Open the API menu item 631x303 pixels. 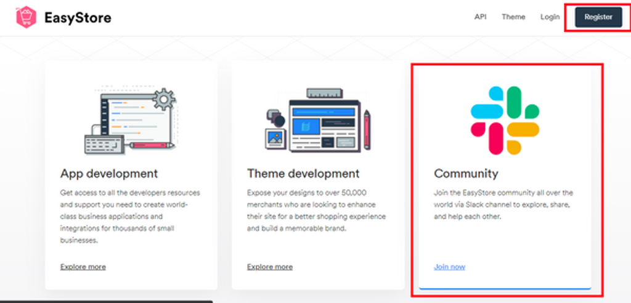[x=480, y=17]
